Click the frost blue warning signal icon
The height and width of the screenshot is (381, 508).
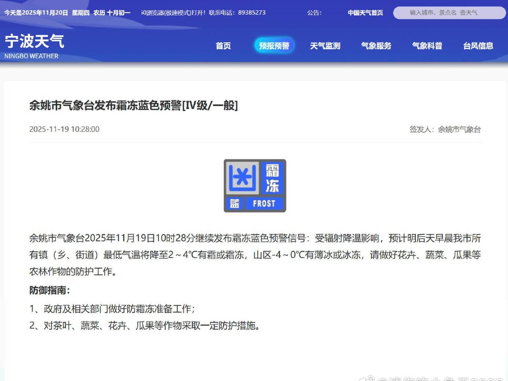(x=255, y=186)
